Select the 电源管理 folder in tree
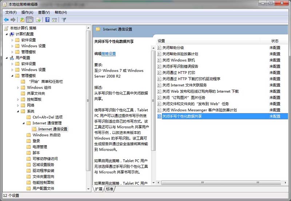This screenshot has height=201, width=291. click(40, 147)
